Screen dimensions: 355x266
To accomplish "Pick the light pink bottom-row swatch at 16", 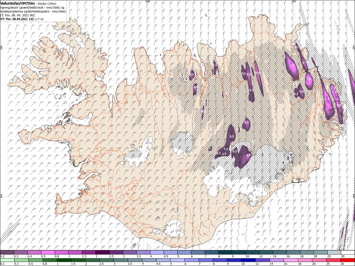I will [x=291, y=260].
